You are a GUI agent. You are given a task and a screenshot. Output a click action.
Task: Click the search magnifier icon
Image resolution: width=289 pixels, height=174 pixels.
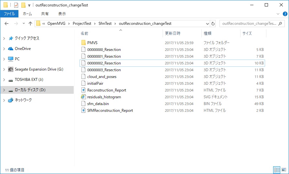tap(280, 24)
